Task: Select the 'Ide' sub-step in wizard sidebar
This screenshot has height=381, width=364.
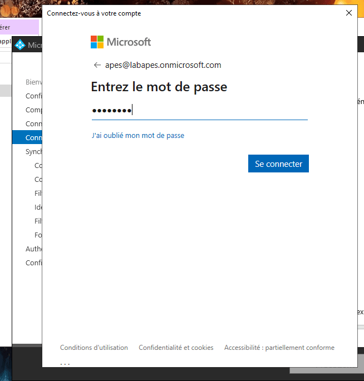Action: tap(38, 207)
